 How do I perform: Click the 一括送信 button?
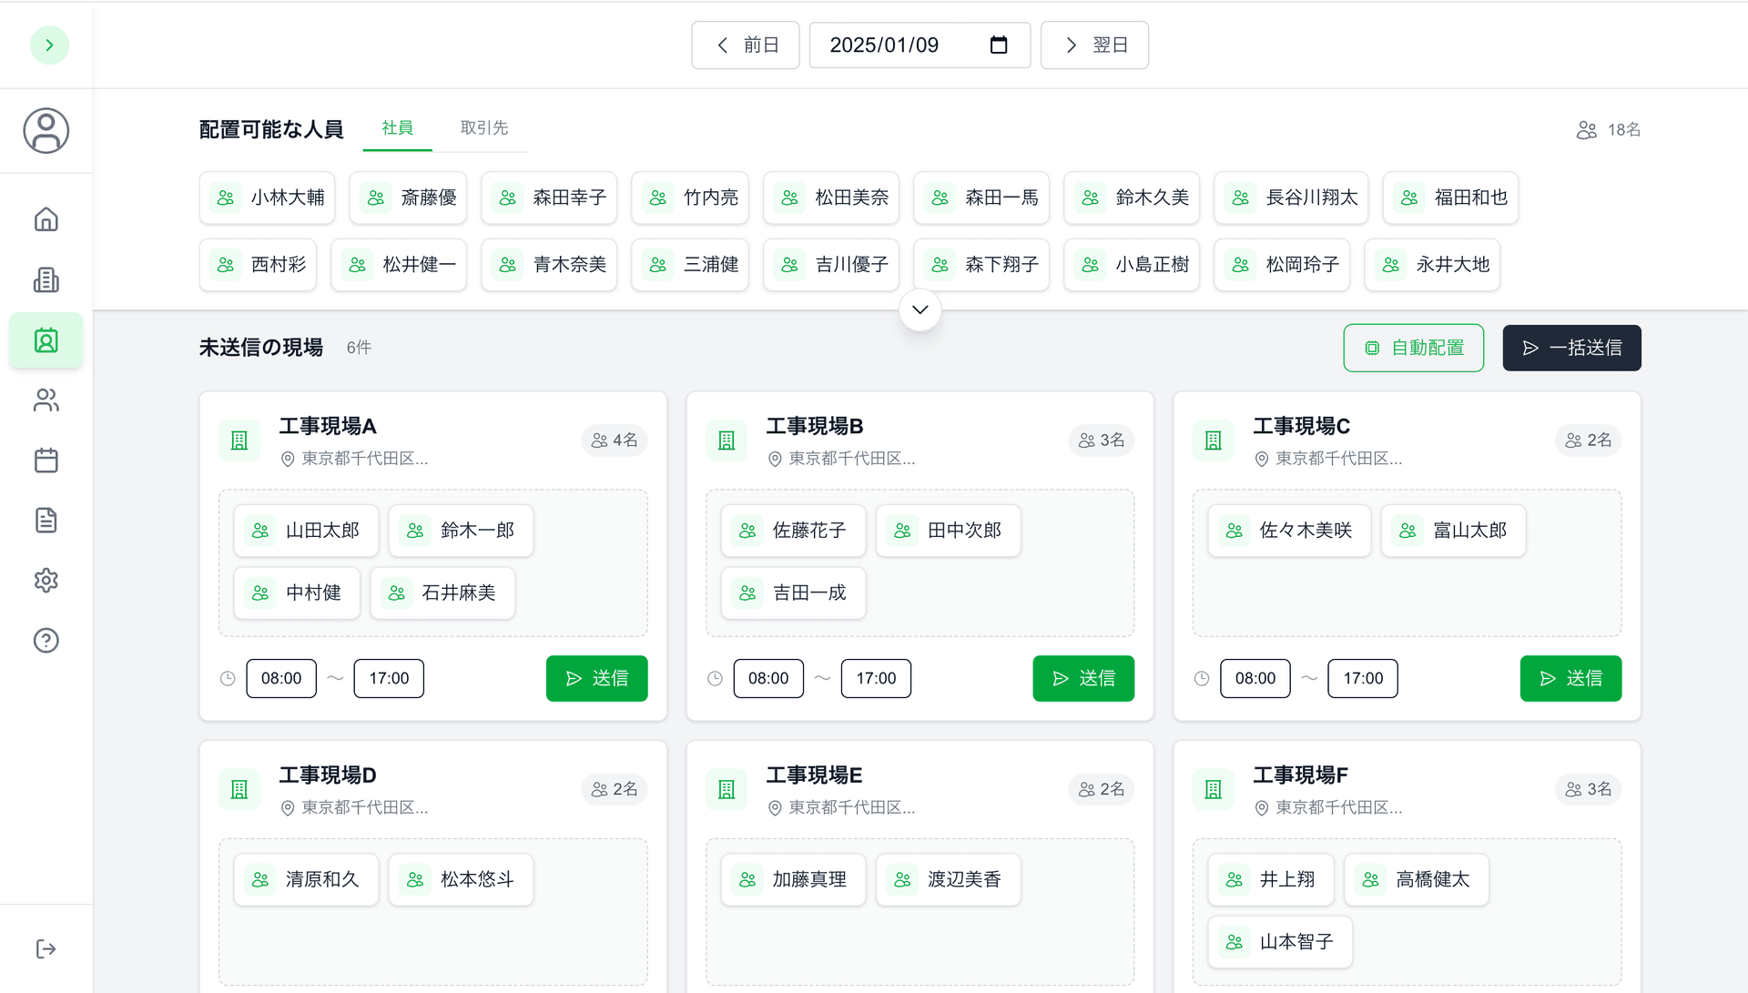pyautogui.click(x=1571, y=348)
